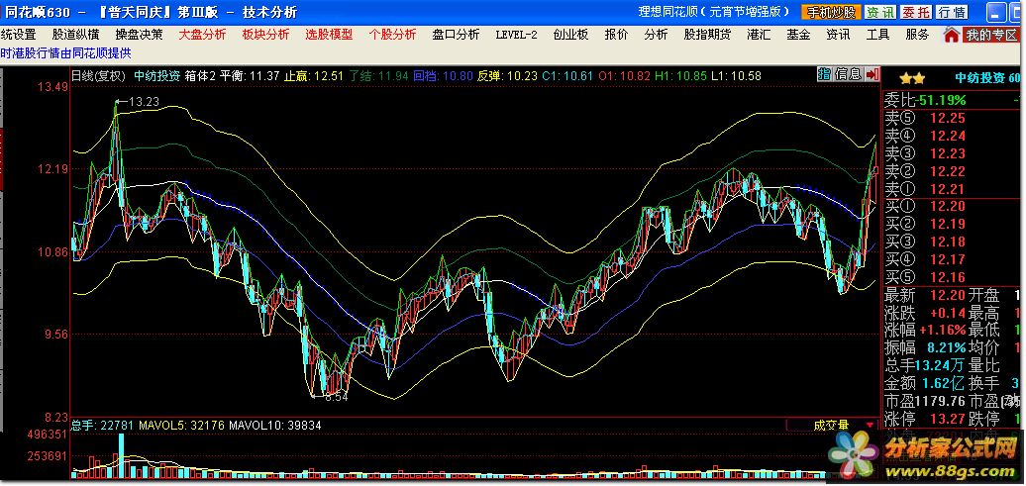The image size is (1026, 486).
Task: Open the 股道纵横 menu
Action: tap(76, 35)
